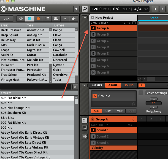This screenshot has width=168, height=159.
Task: Switch to the MASTER tab
Action: [97, 85]
